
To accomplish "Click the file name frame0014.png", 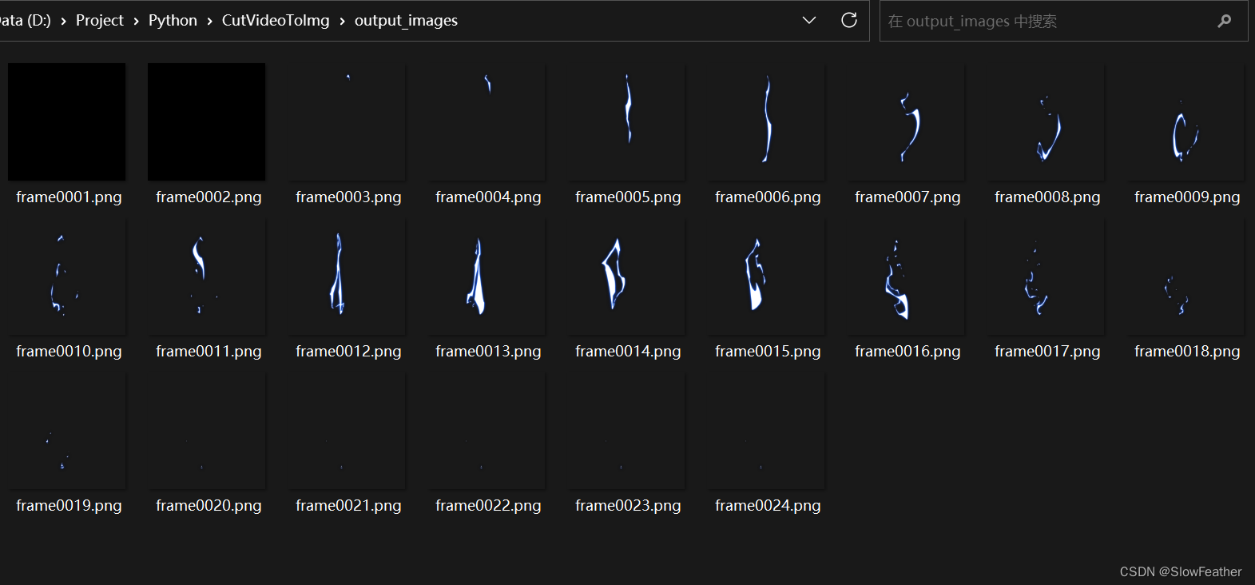I will 628,352.
